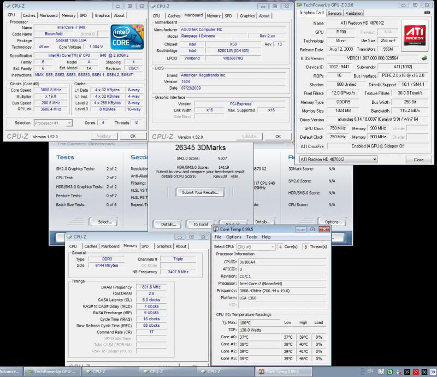Click the network tray icon with red X
Viewport: 437px width, 377px height.
pos(399,372)
